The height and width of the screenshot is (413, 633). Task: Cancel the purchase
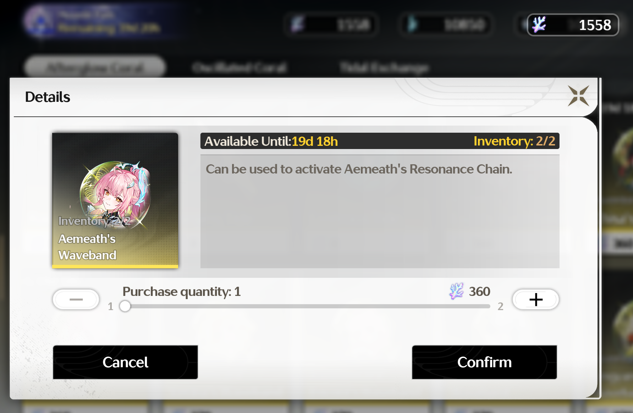point(125,362)
